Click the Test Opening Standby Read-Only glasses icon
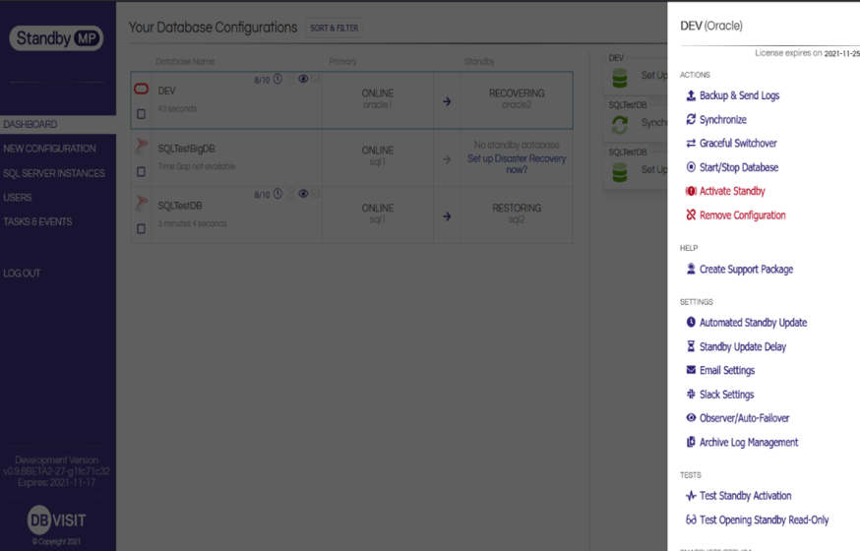 pos(691,520)
